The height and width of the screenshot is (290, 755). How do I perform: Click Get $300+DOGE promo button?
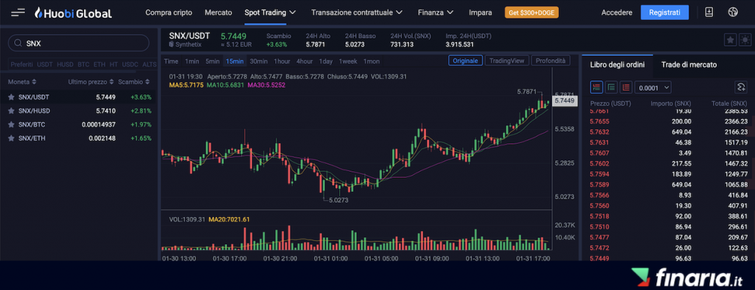click(x=532, y=13)
